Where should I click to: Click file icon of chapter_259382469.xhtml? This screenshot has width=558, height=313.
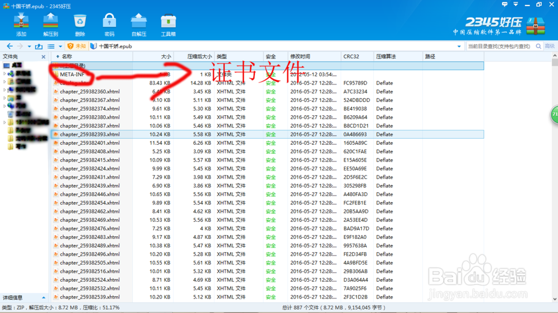click(x=56, y=220)
